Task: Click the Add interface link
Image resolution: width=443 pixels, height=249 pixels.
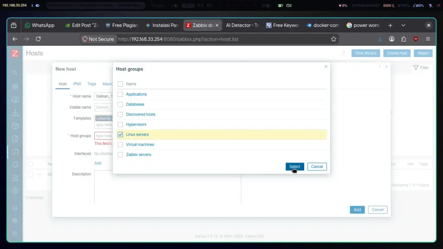Action: click(98, 163)
